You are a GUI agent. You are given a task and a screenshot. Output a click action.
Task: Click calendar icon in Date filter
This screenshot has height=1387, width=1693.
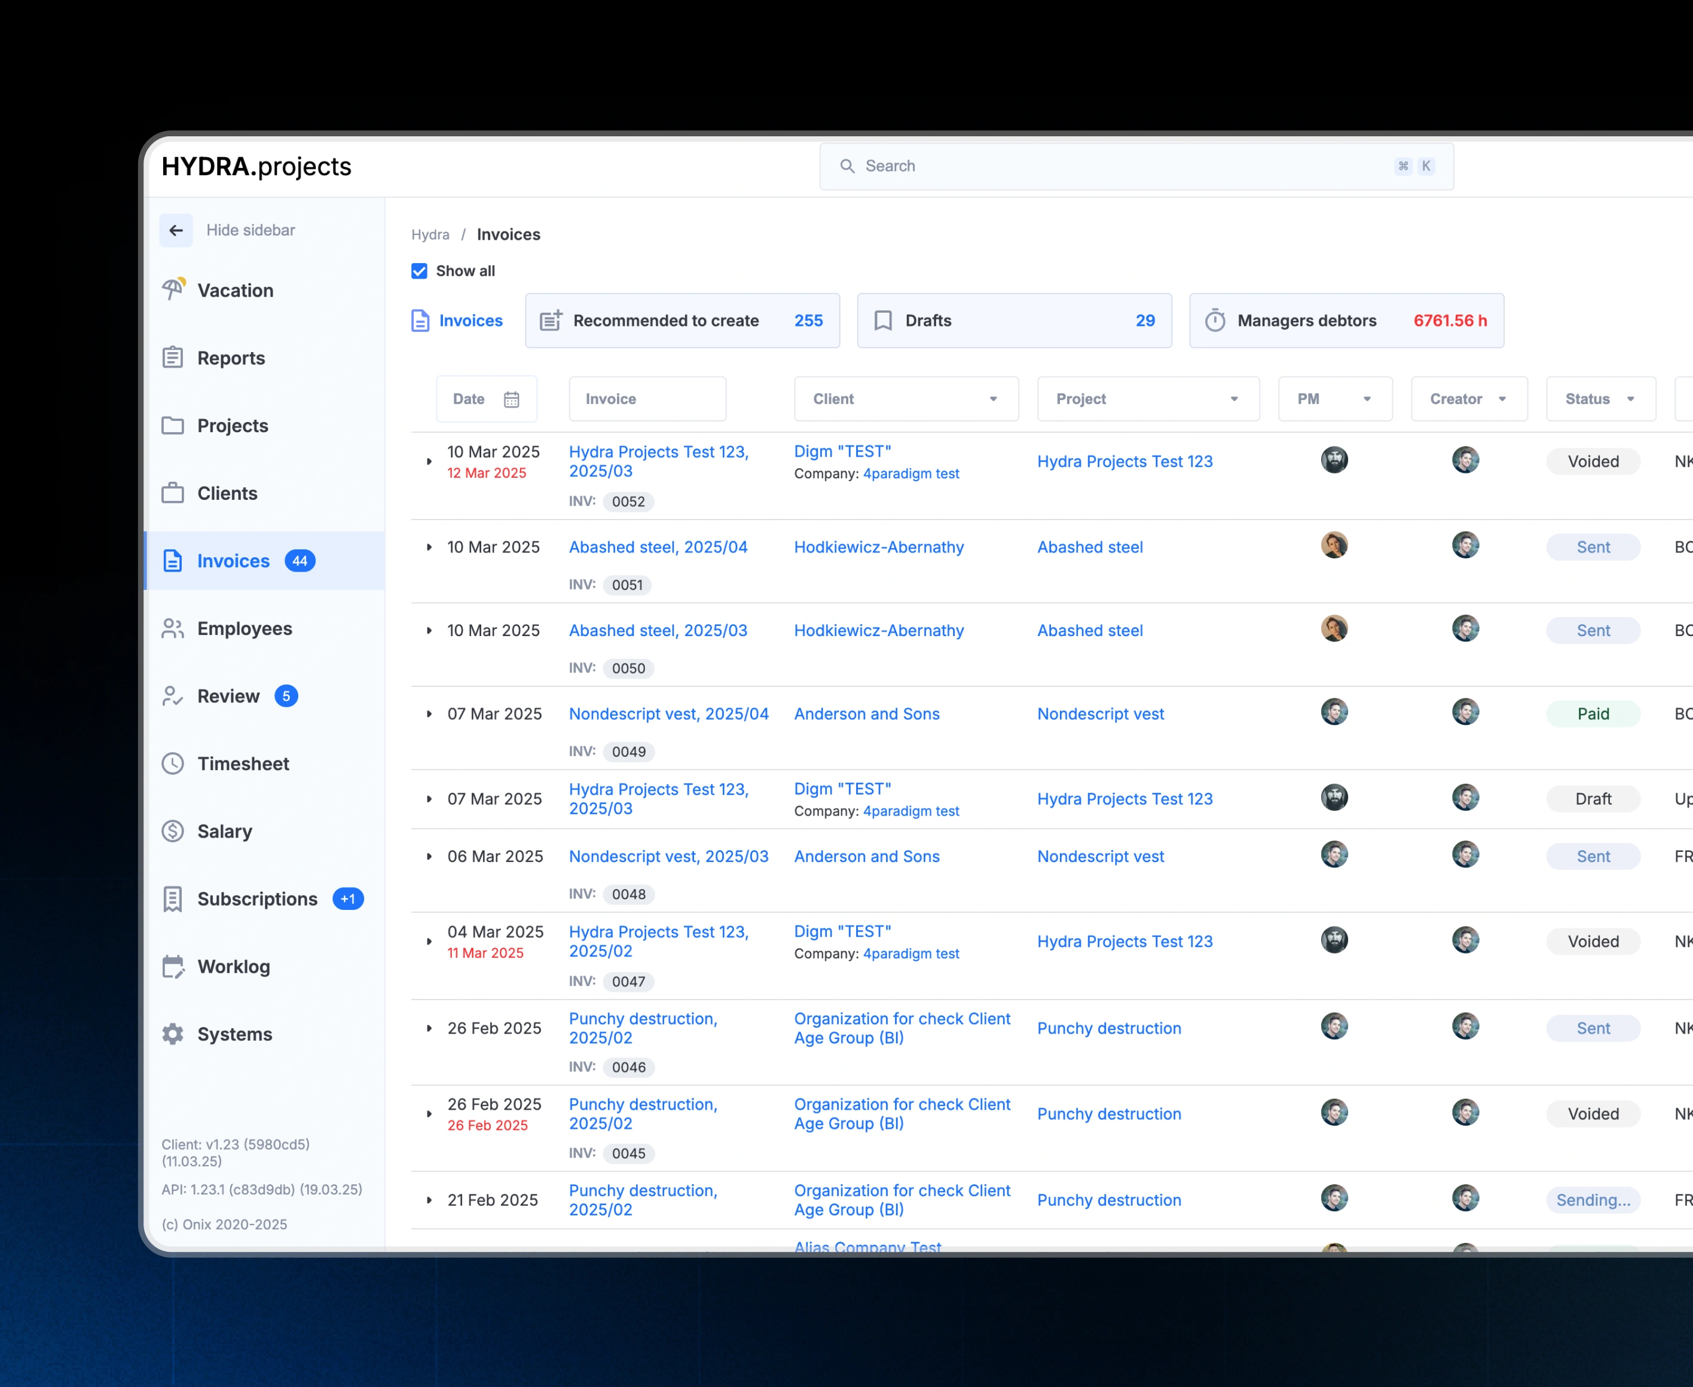point(511,399)
